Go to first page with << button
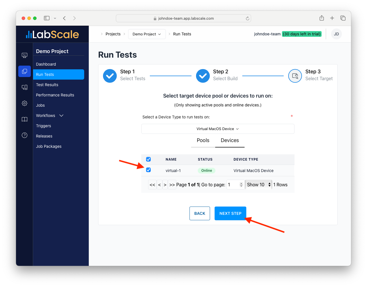 coord(152,185)
